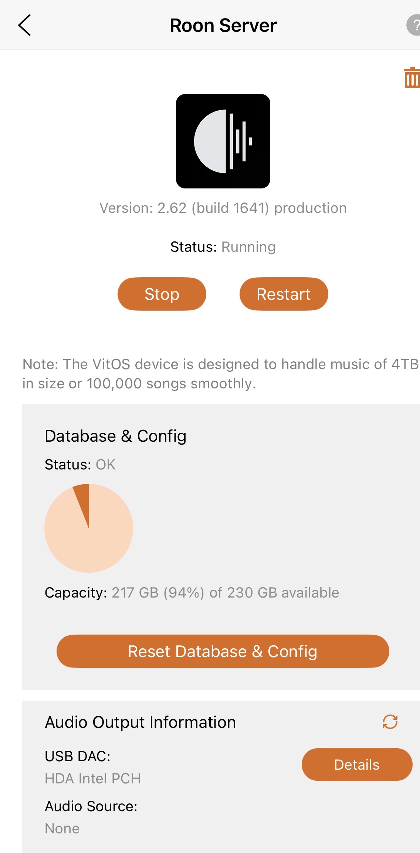The width and height of the screenshot is (420, 853).
Task: Tap the VitOS device note text
Action: click(220, 374)
